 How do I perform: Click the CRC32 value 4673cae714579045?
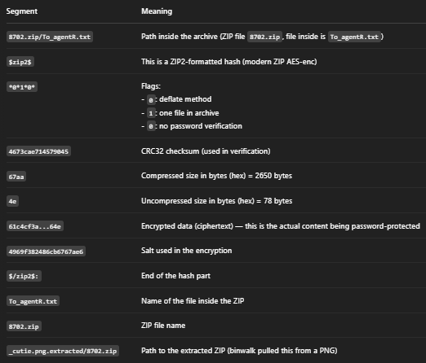(38, 151)
